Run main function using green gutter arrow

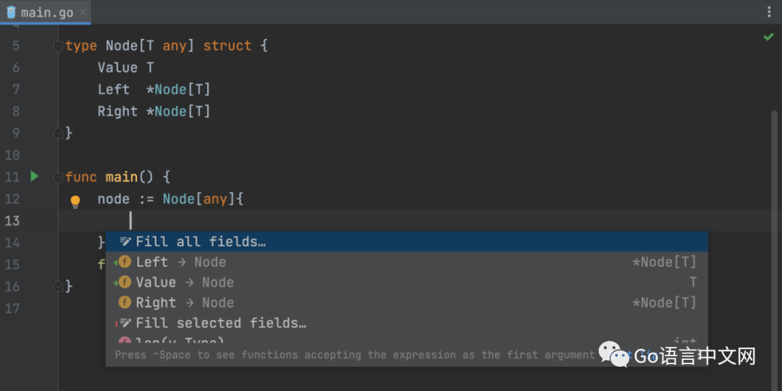coord(34,176)
